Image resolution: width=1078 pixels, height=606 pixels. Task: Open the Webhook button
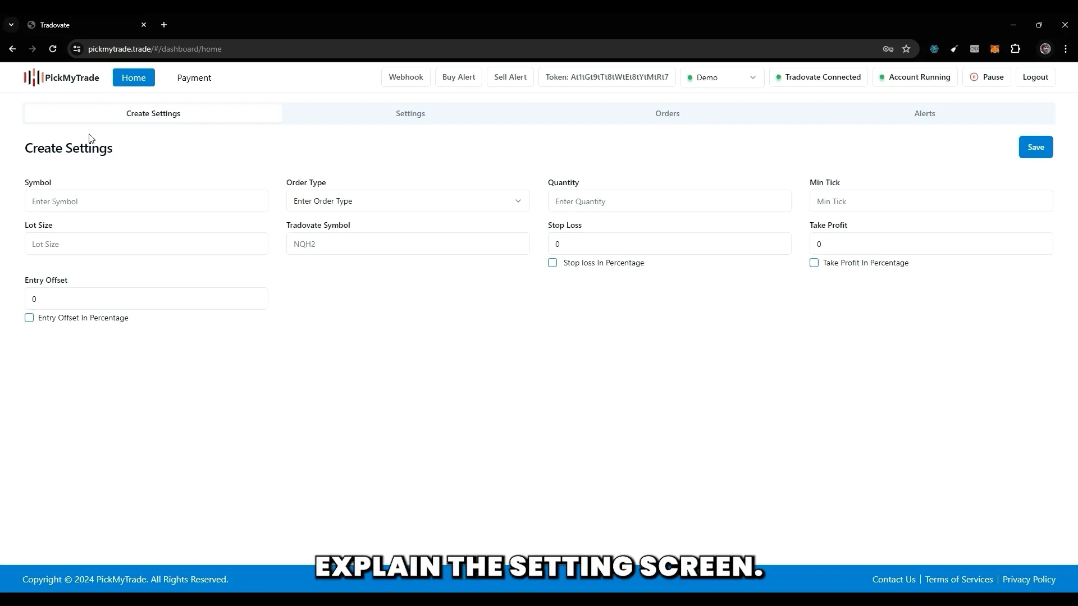[x=406, y=77]
